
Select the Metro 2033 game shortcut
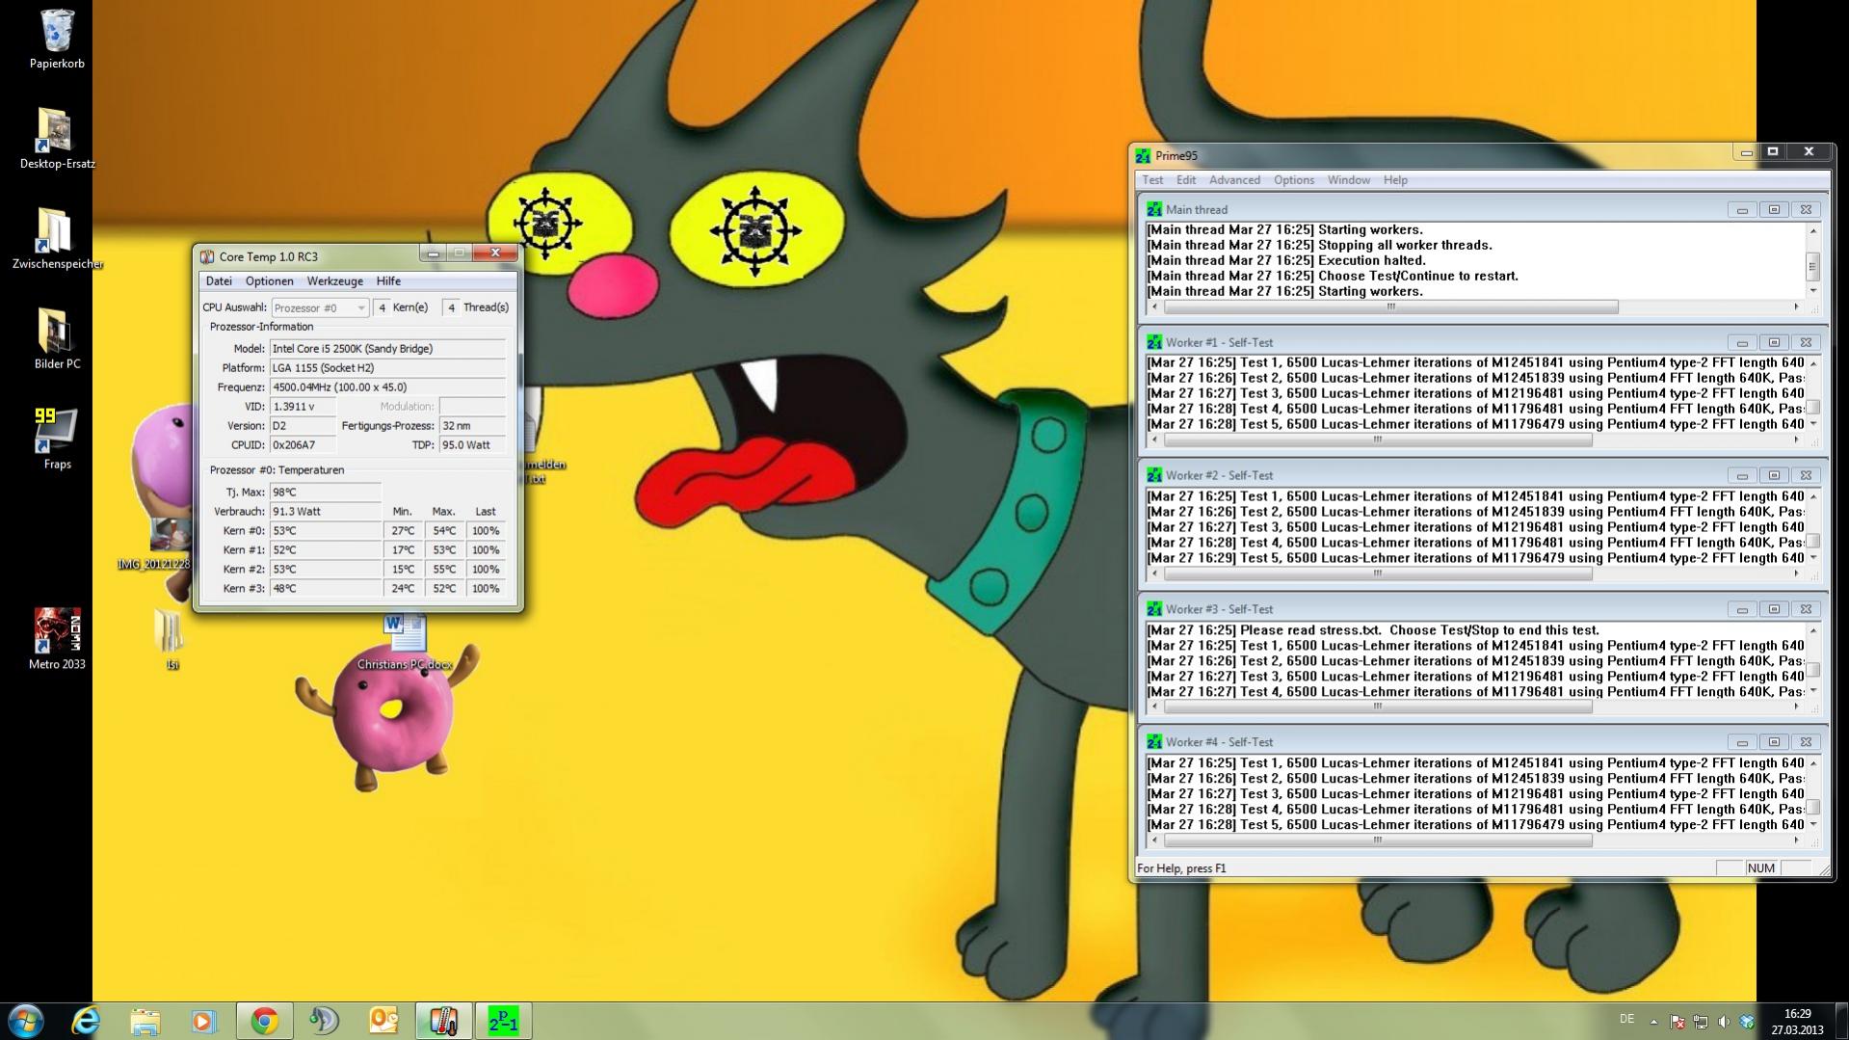pyautogui.click(x=57, y=638)
